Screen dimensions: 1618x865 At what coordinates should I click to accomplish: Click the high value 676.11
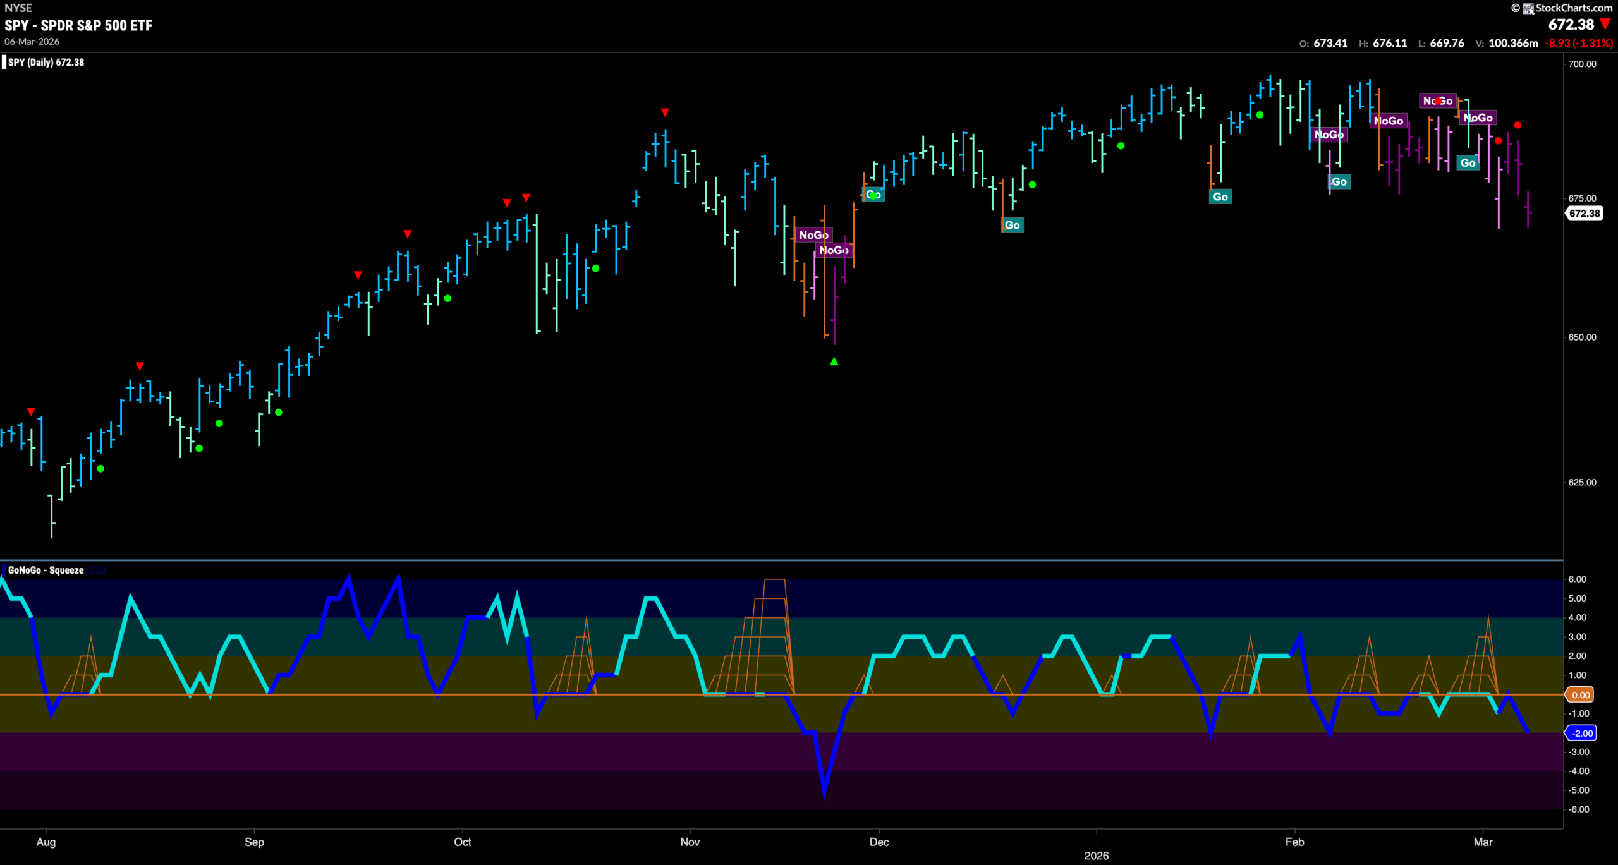click(1390, 44)
